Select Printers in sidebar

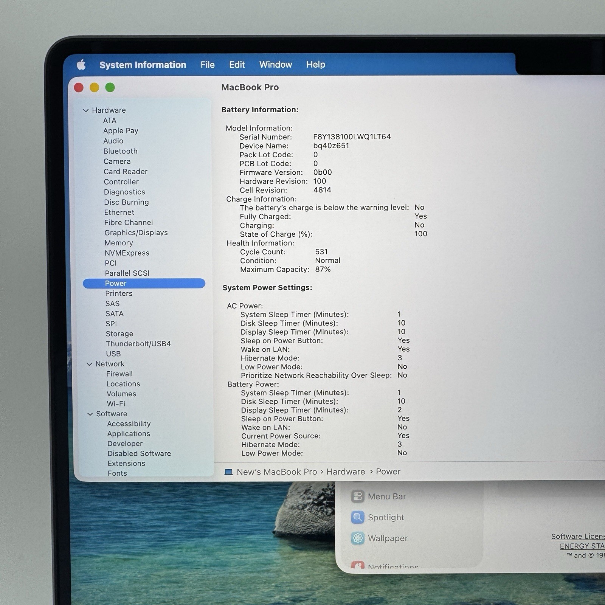tap(119, 293)
